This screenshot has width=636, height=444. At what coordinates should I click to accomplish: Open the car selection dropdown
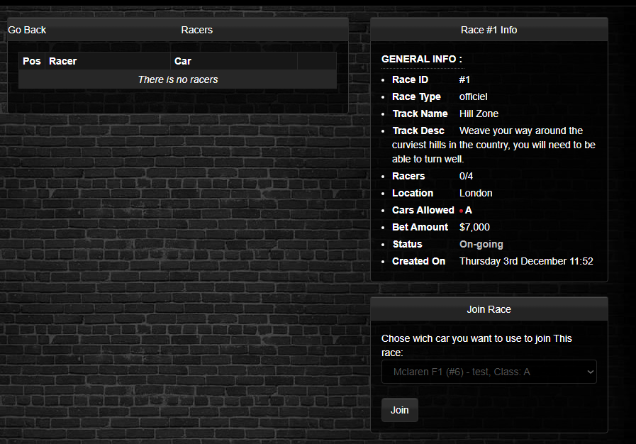pyautogui.click(x=489, y=372)
